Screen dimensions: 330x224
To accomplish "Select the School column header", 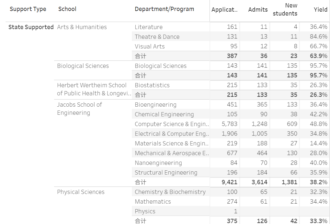I will point(67,9).
